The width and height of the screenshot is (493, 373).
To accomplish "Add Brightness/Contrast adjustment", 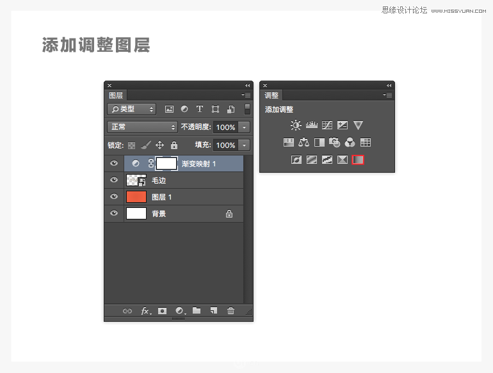I will point(296,125).
